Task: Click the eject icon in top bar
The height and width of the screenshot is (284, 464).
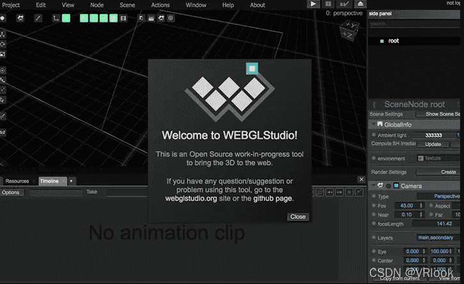Action: [x=360, y=4]
